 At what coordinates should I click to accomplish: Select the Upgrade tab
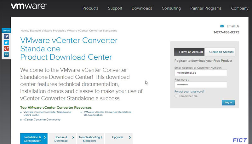pyautogui.click(x=119, y=139)
